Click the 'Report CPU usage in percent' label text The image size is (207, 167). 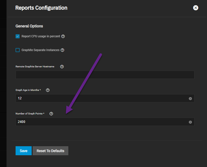tap(41, 36)
